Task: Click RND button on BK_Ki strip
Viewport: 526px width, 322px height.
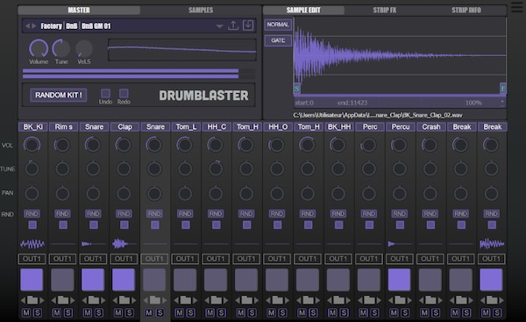Action: [32, 214]
